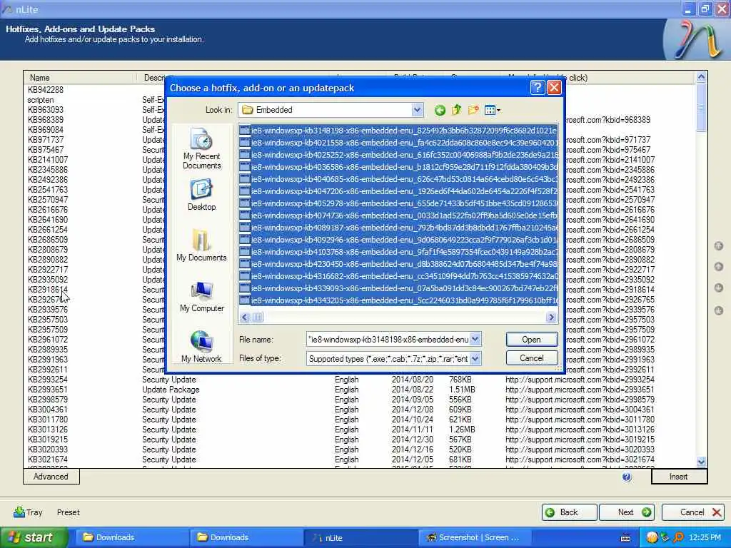Select file ie8-windowsxp-kb4339093
Viewport: 731px width, 548px height.
click(x=398, y=288)
